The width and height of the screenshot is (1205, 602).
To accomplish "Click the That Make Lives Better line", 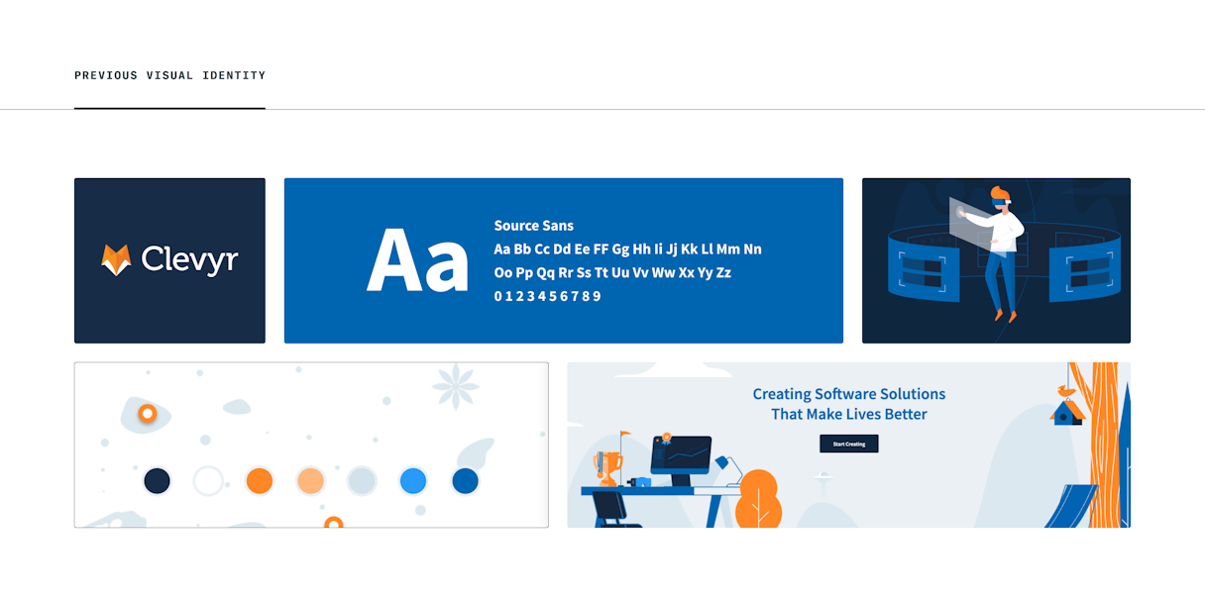I will [x=849, y=415].
